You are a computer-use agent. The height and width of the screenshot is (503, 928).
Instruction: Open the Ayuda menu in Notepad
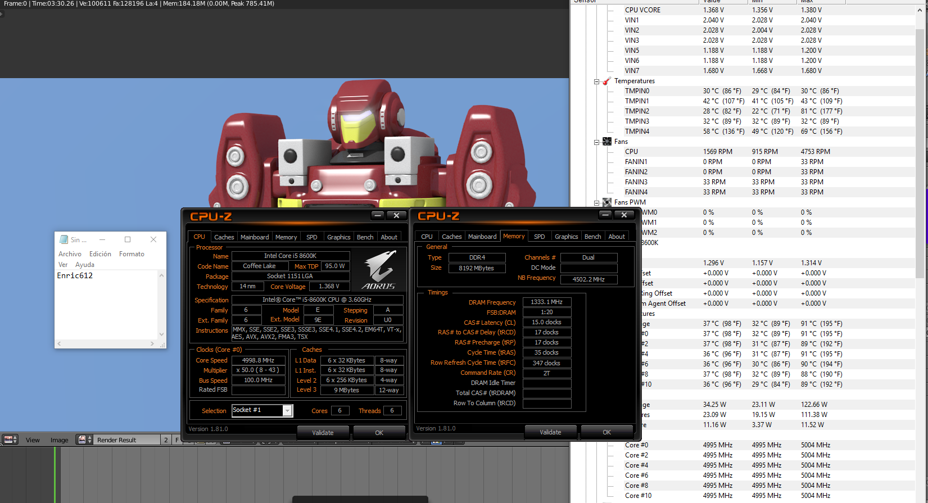click(85, 265)
